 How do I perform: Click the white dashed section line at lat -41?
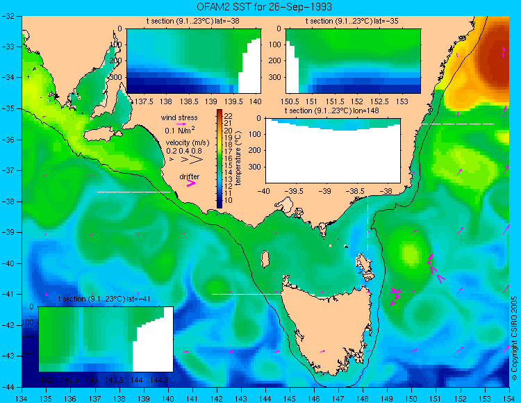[x=248, y=294]
